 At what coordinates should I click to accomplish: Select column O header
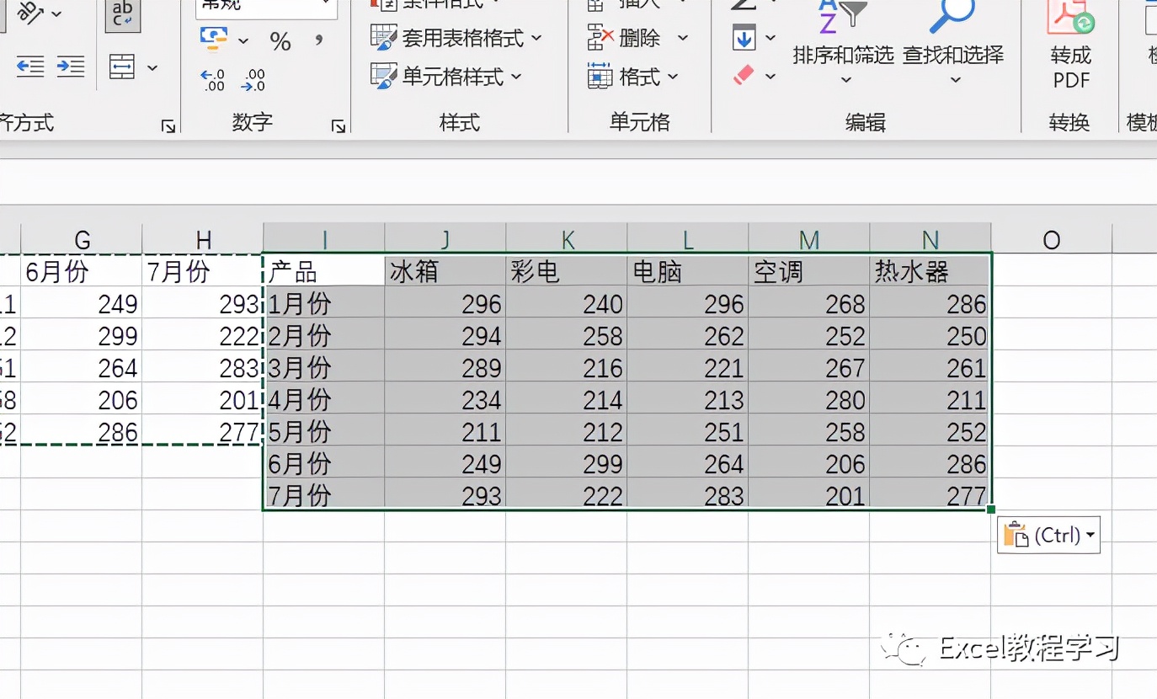click(x=1052, y=239)
